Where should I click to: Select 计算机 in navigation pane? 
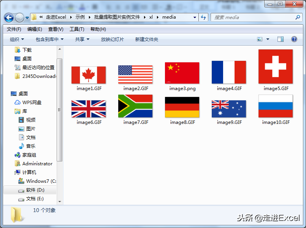click(25, 173)
